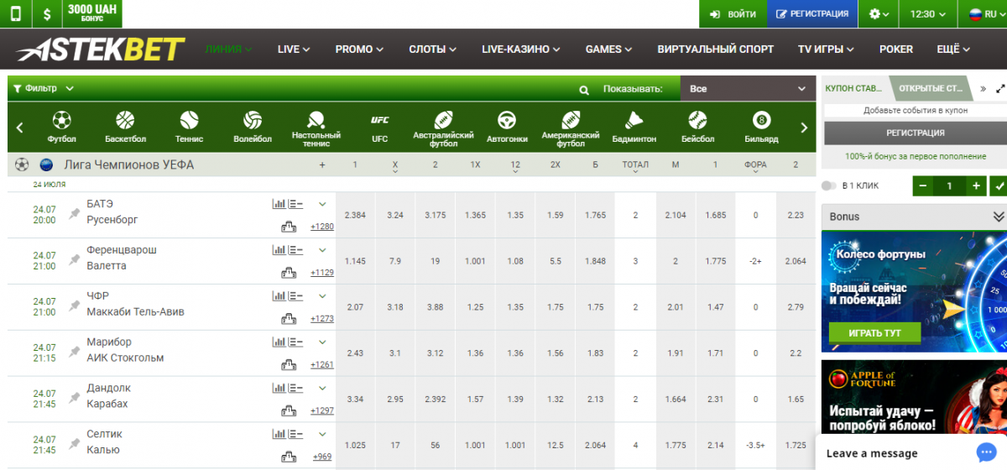
Task: Click the ИГРАТЬ ТУТ button
Action: click(874, 333)
